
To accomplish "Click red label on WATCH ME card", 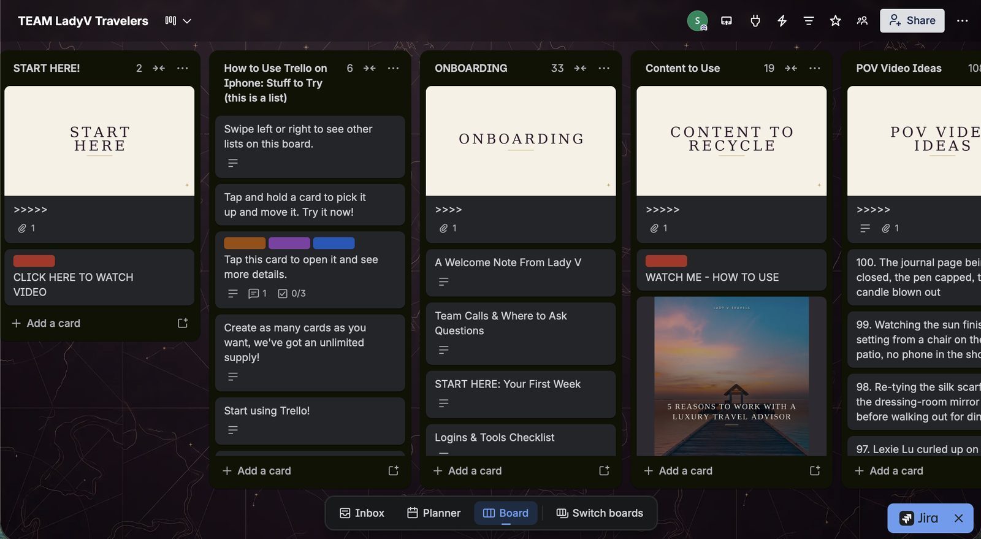I will pyautogui.click(x=666, y=261).
